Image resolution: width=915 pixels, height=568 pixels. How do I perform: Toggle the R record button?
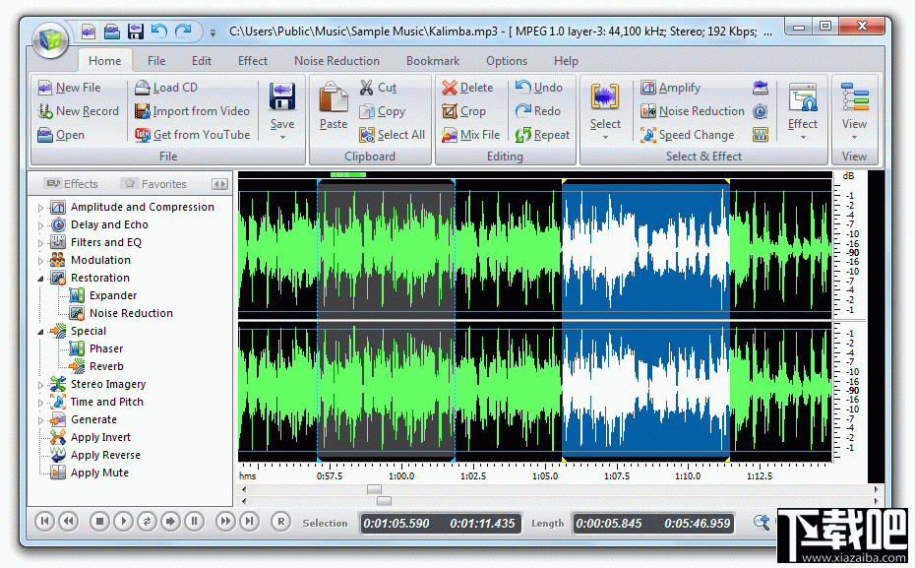[280, 522]
